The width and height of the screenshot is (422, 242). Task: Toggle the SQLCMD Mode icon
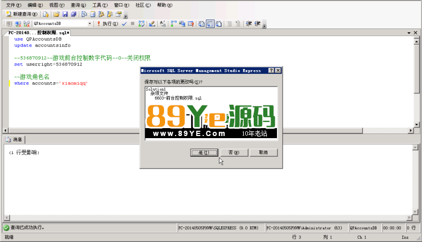point(190,24)
